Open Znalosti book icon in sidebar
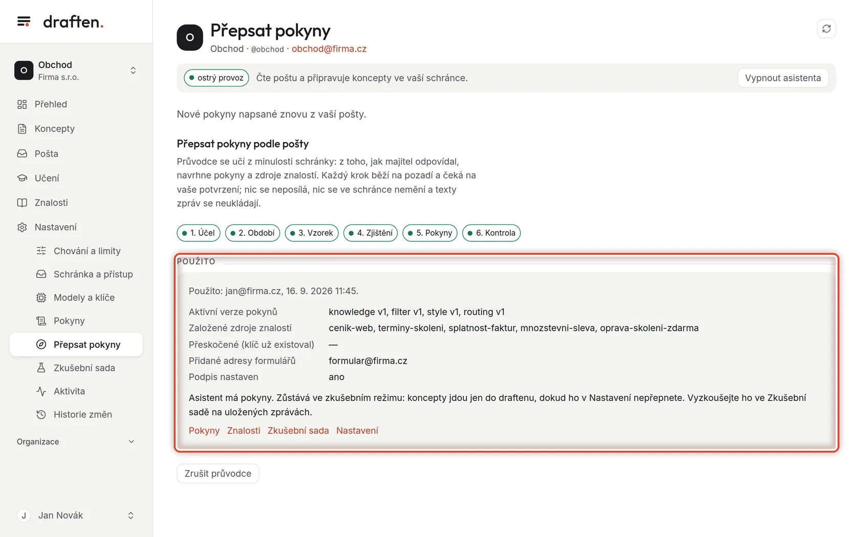The height and width of the screenshot is (537, 860). click(22, 203)
